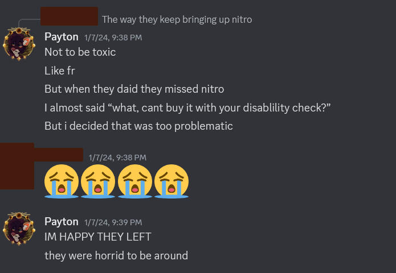Open Payton's profile from the 9:39 PM username

click(62, 222)
